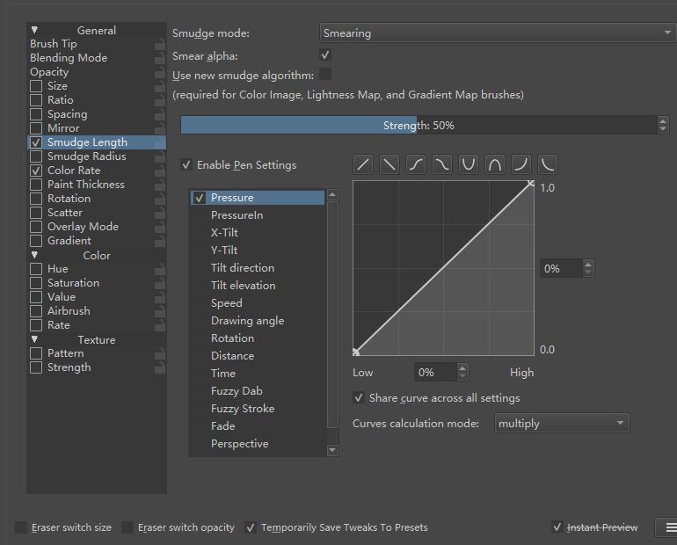Screen dimensions: 677x545
Task: Apply the reverse S-shaped curve preset
Action: click(442, 164)
